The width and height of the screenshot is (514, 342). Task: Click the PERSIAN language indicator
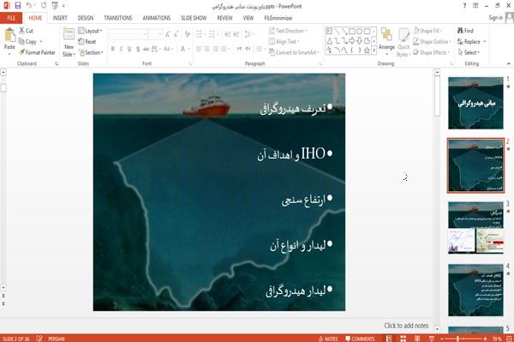(x=57, y=339)
